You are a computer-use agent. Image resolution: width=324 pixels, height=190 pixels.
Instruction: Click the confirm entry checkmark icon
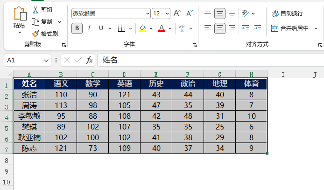78,60
